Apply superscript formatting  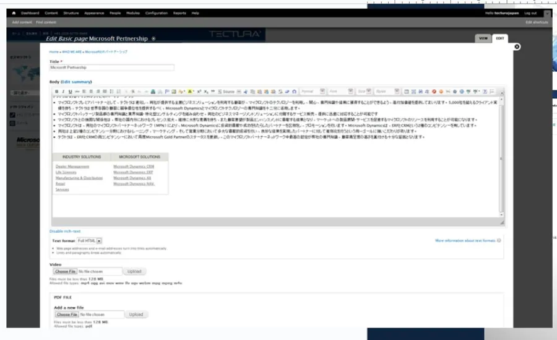click(199, 92)
